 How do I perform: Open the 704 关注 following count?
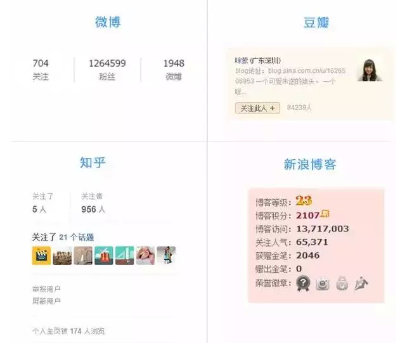[41, 70]
